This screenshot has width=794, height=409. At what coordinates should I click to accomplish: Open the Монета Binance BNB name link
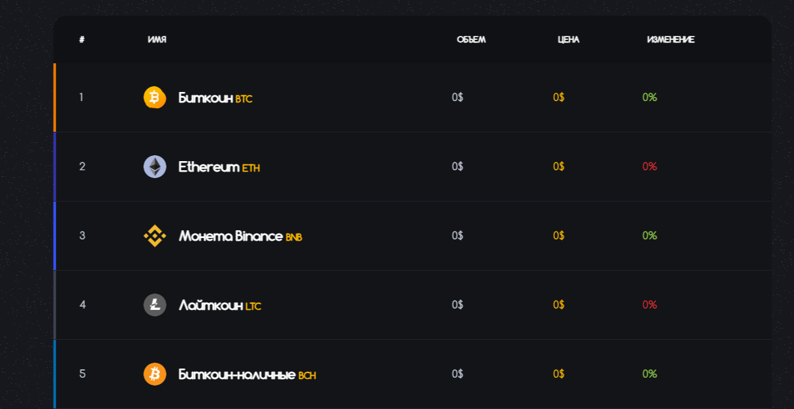pyautogui.click(x=240, y=236)
